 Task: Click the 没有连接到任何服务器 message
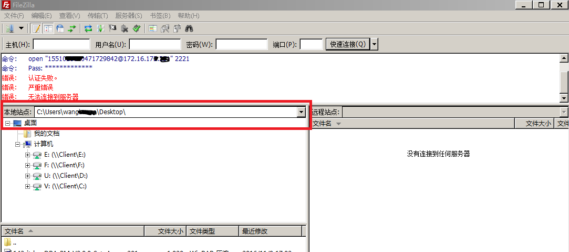pos(438,154)
